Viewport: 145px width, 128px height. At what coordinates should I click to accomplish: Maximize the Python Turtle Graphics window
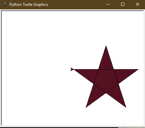(x=123, y=5)
